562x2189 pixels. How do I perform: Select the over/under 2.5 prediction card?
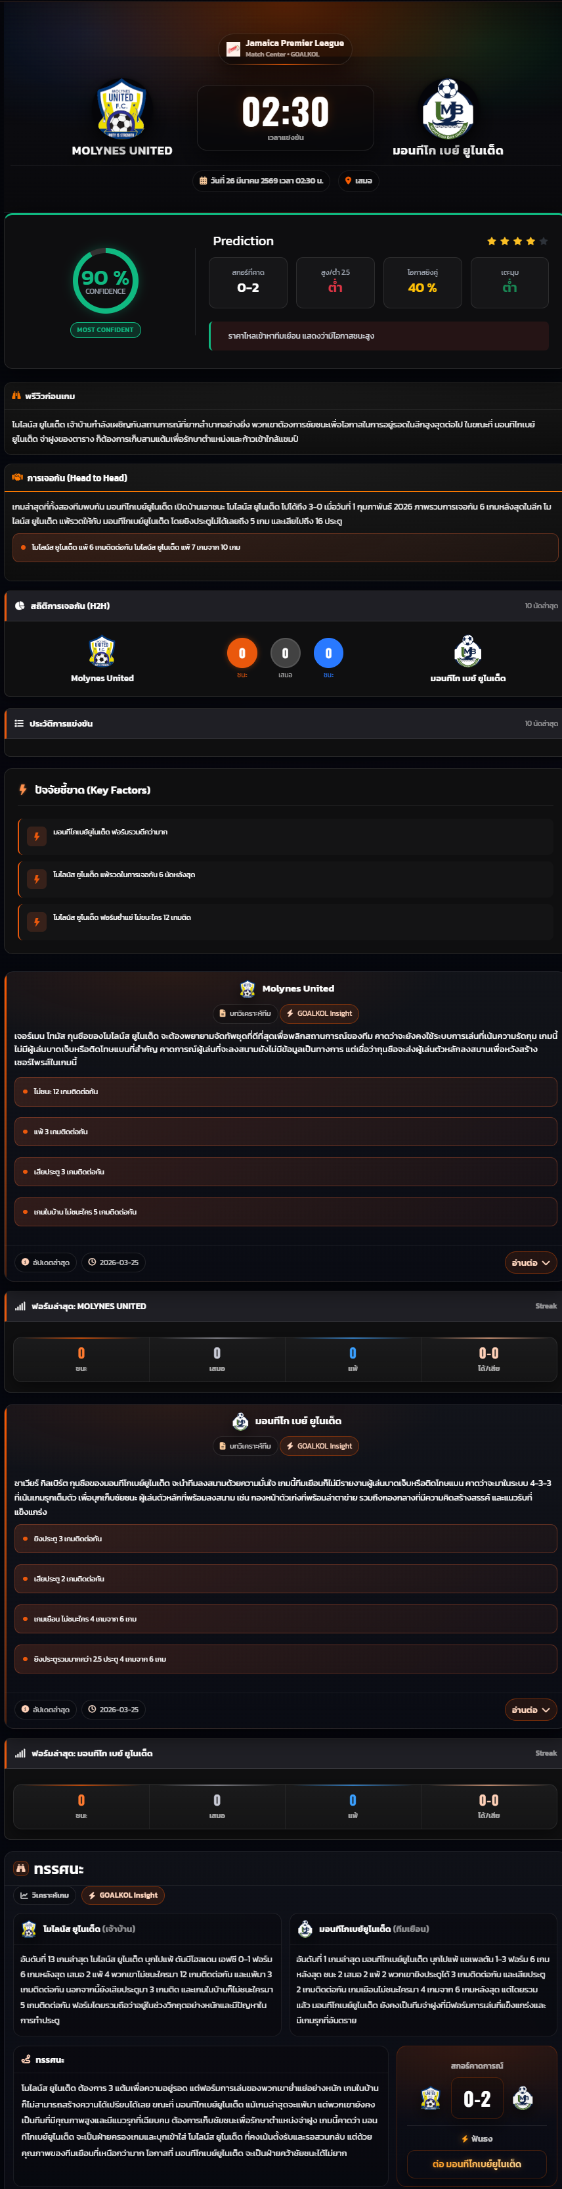(x=335, y=282)
